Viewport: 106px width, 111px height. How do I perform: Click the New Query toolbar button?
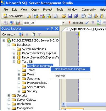[13, 16]
